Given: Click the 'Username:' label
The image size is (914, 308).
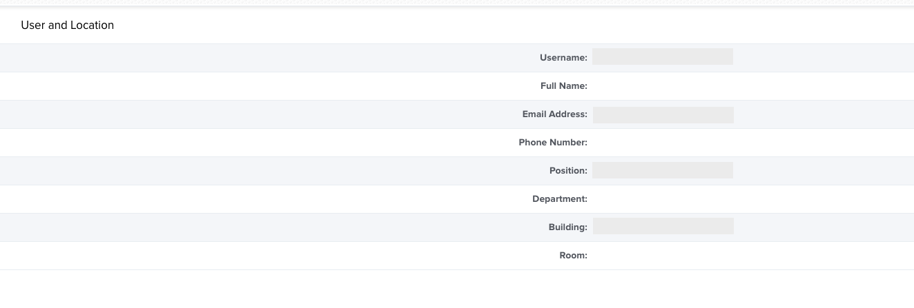Looking at the screenshot, I should [x=563, y=58].
